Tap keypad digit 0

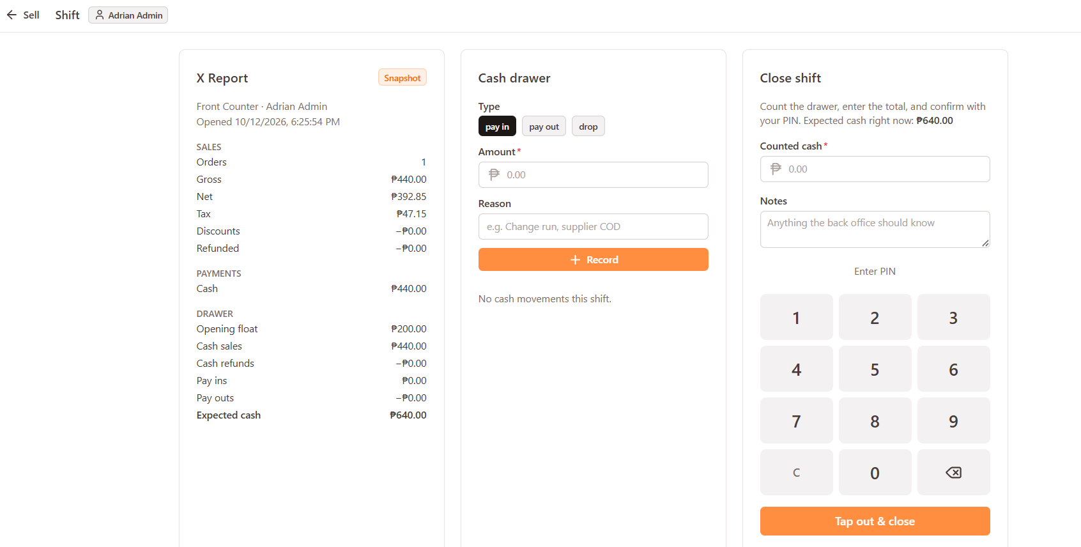[x=875, y=472]
